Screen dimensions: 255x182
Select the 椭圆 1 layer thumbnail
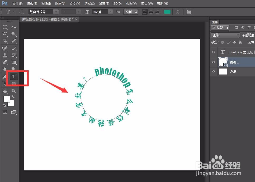pos(223,62)
